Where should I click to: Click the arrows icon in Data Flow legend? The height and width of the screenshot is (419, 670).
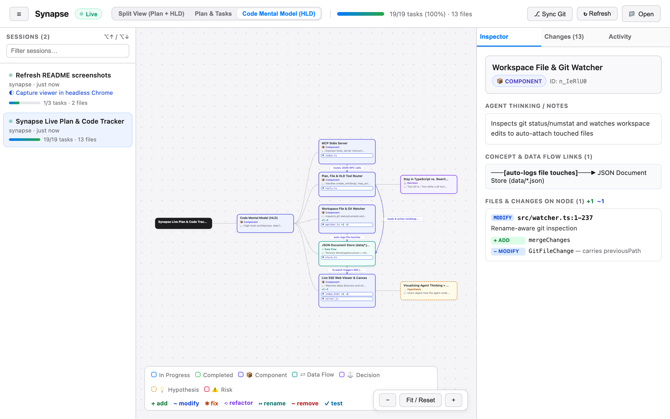point(303,374)
